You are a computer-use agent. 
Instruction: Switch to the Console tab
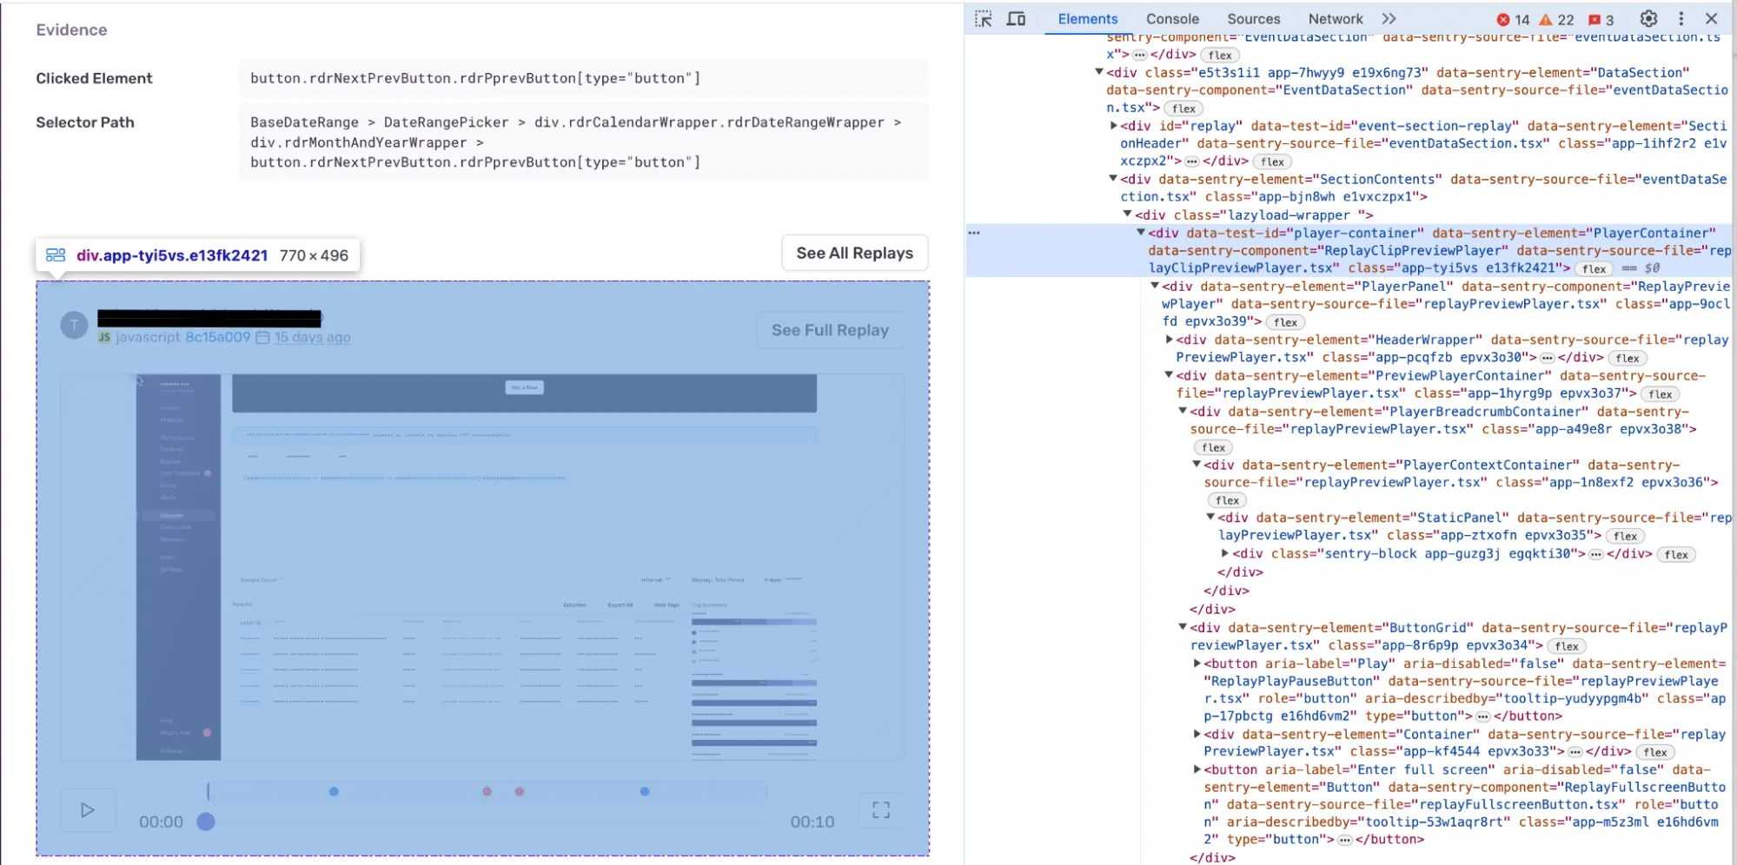click(1172, 18)
